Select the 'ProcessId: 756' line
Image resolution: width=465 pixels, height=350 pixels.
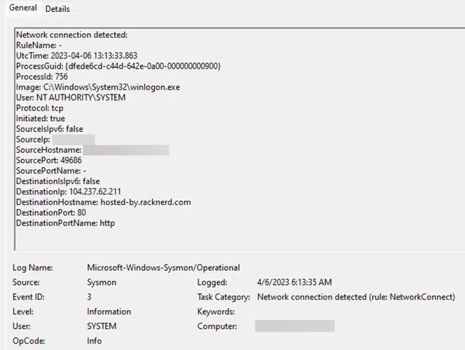pyautogui.click(x=42, y=77)
